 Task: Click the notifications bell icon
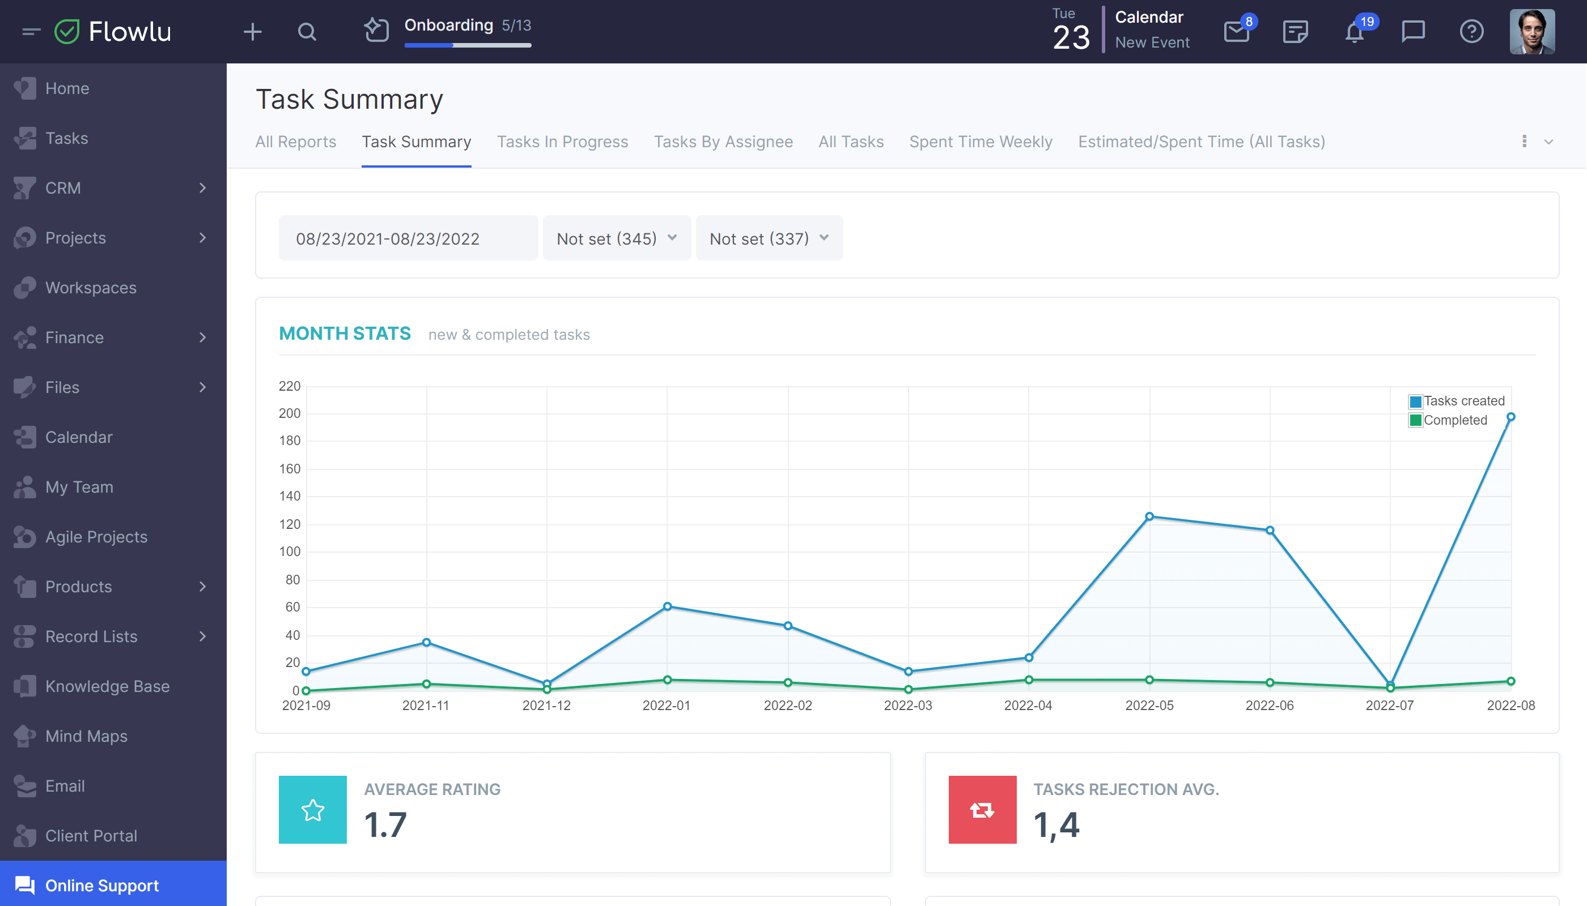pos(1353,32)
